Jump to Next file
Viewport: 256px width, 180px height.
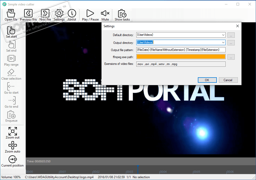tap(45, 15)
